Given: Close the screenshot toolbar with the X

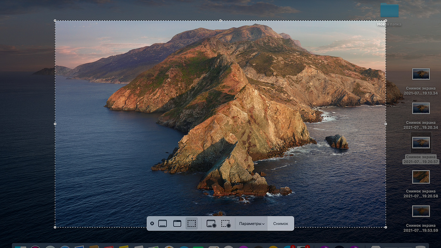Looking at the screenshot, I should (152, 223).
